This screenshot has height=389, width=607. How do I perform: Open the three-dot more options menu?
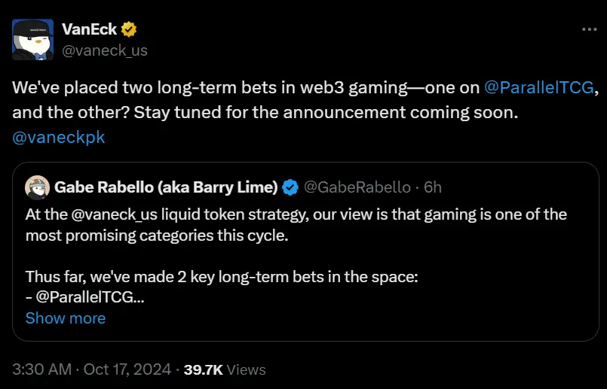point(590,29)
